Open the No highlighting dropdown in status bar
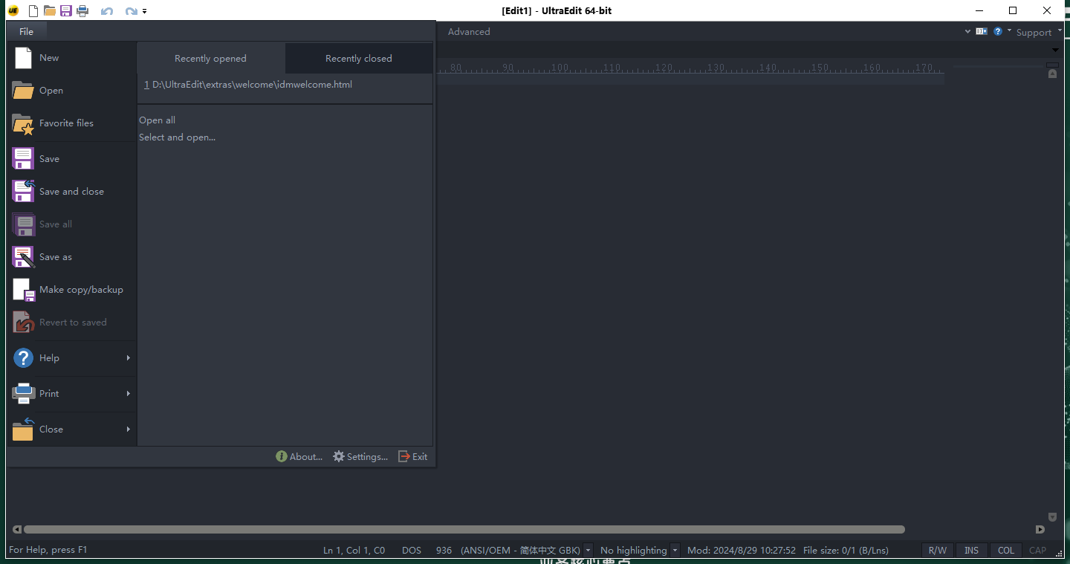1070x564 pixels. 675,551
